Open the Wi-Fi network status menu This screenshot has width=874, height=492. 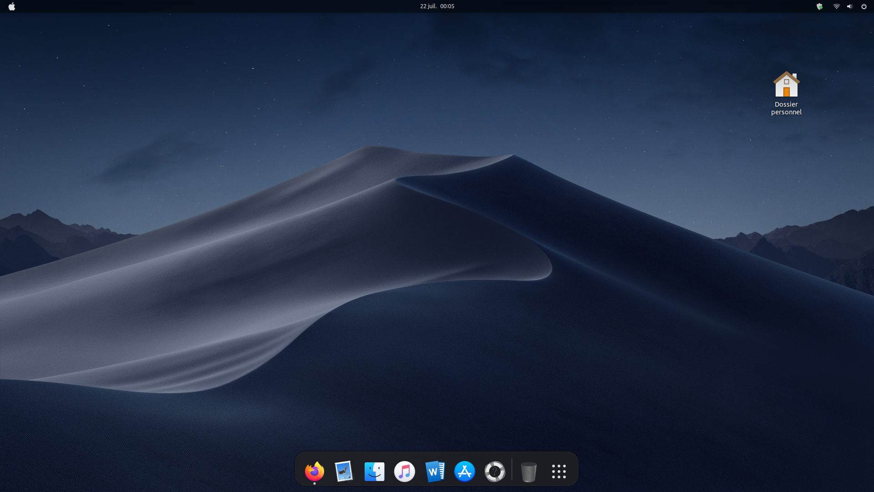pos(836,6)
